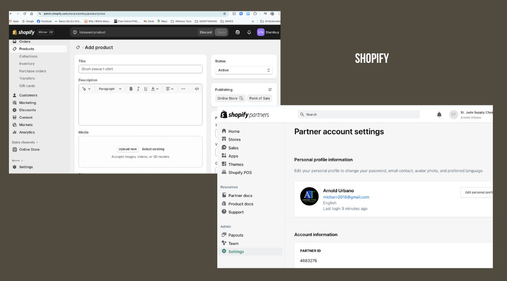Click the Winter '26 edition badge

point(45,32)
